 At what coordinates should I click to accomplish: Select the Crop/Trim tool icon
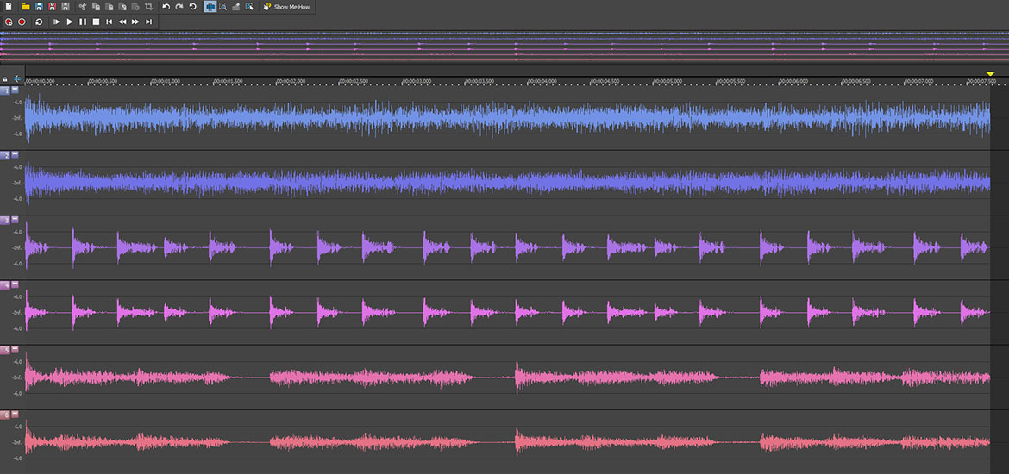pyautogui.click(x=148, y=7)
